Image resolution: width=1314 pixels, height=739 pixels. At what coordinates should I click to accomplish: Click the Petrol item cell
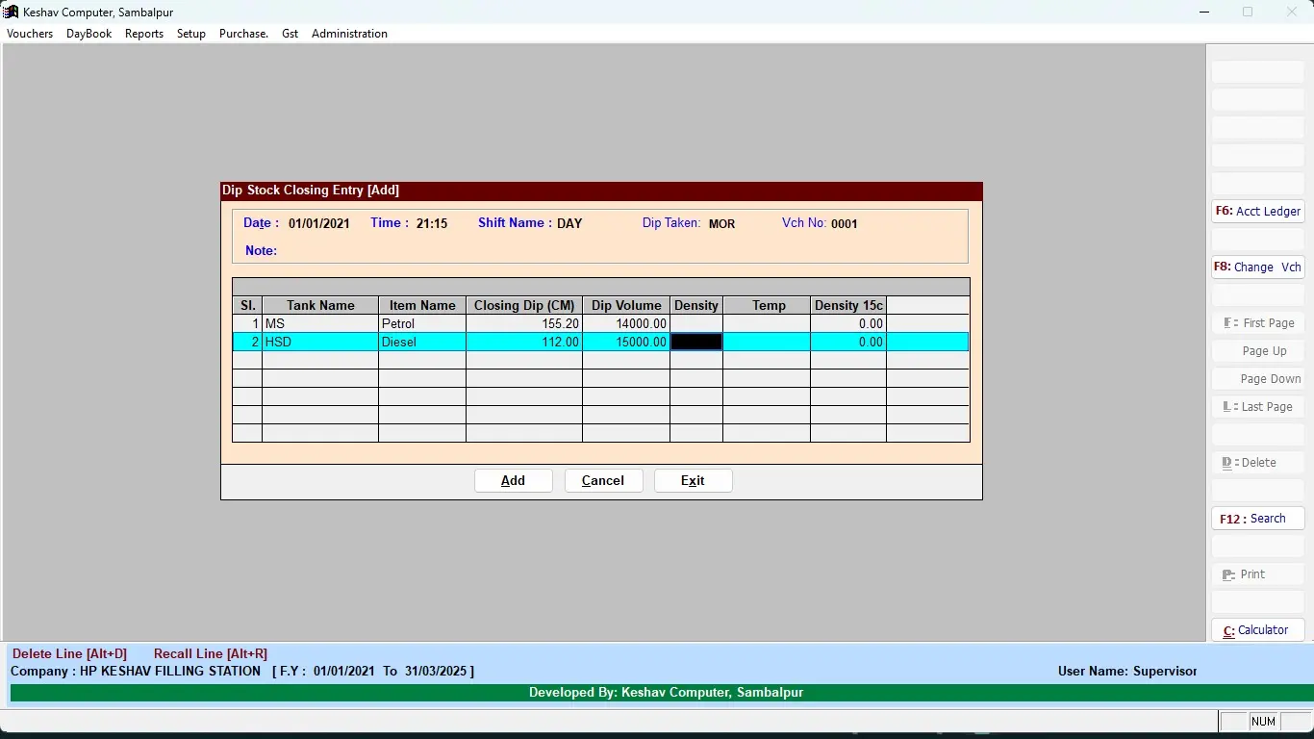[x=422, y=323]
